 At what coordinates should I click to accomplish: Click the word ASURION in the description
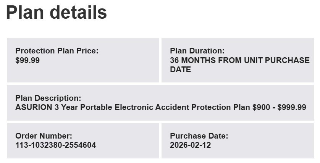(33, 107)
